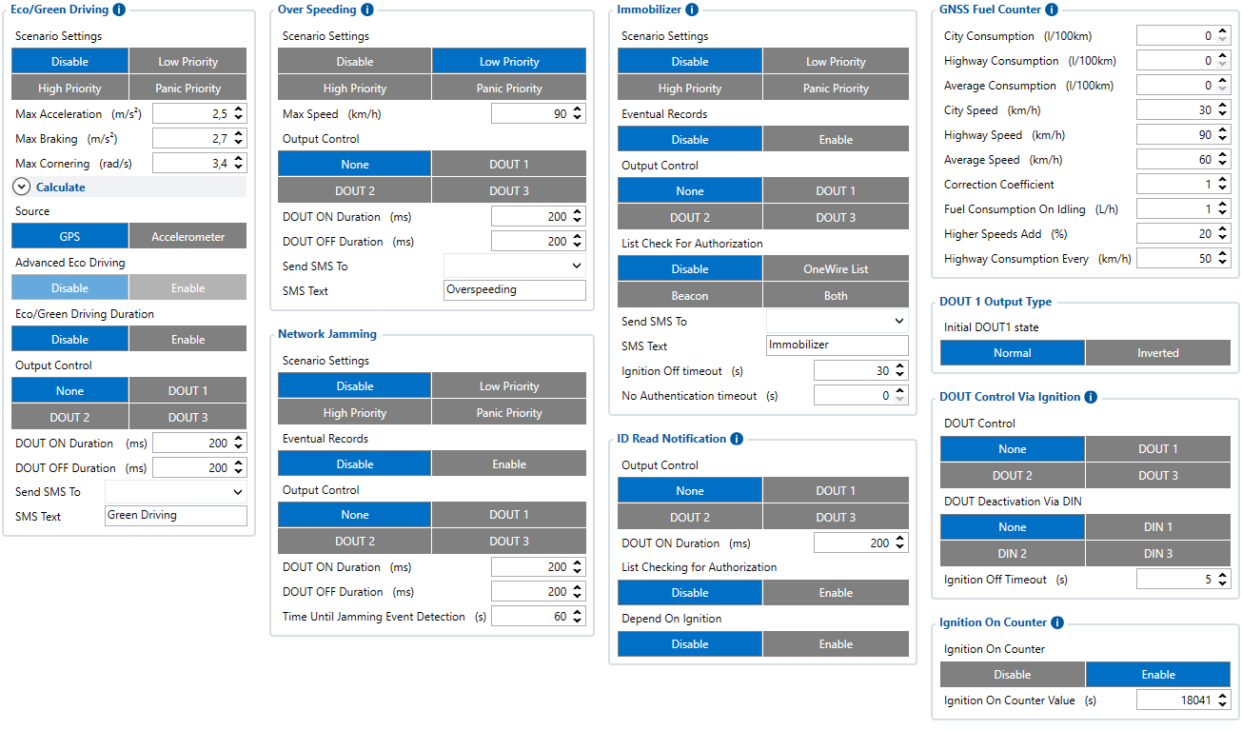Open Send SMS To dropdown in Eco/Green Driving
This screenshot has width=1242, height=730.
click(175, 492)
